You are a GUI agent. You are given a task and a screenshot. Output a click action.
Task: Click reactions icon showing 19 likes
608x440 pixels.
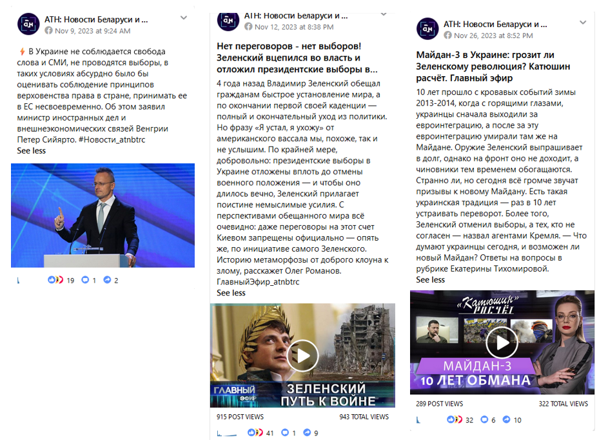click(55, 280)
